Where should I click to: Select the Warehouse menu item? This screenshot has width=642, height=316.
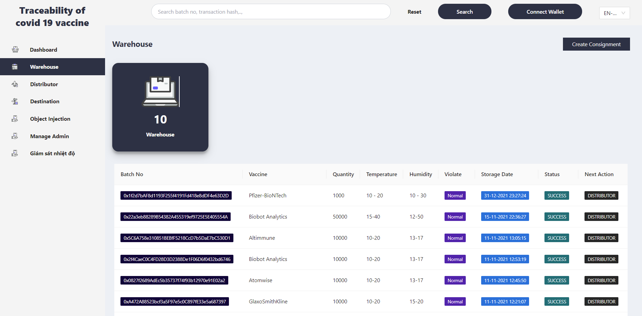point(52,67)
